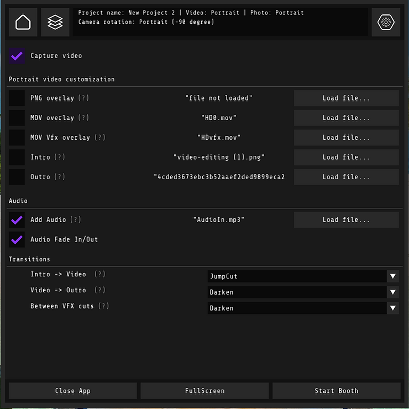The width and height of the screenshot is (409, 409).
Task: Open the layers stack icon
Action: (55, 22)
